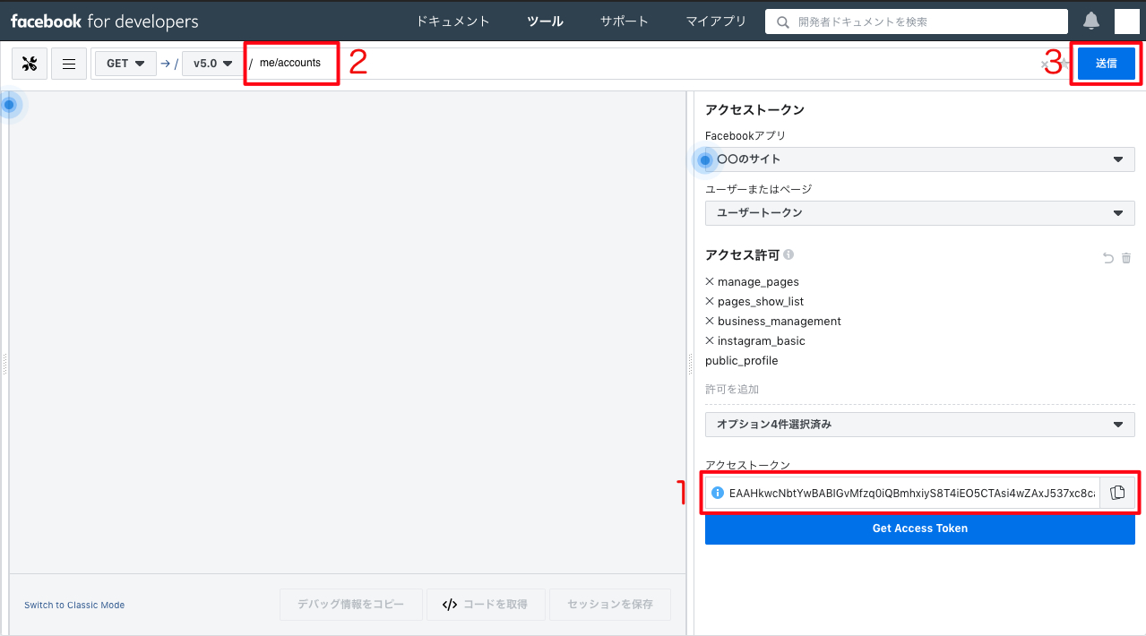The image size is (1146, 636).
Task: Click the notifications bell icon
Action: (1090, 20)
